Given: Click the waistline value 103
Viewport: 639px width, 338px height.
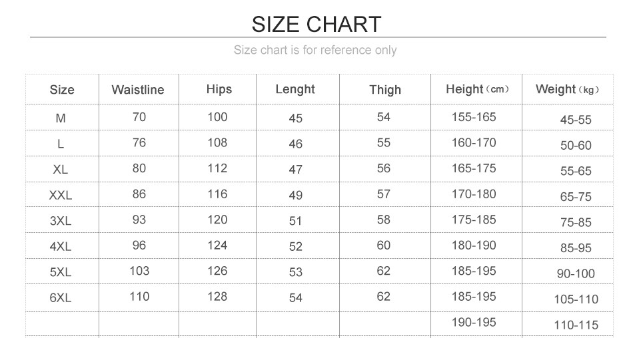Looking at the screenshot, I should pyautogui.click(x=139, y=271).
